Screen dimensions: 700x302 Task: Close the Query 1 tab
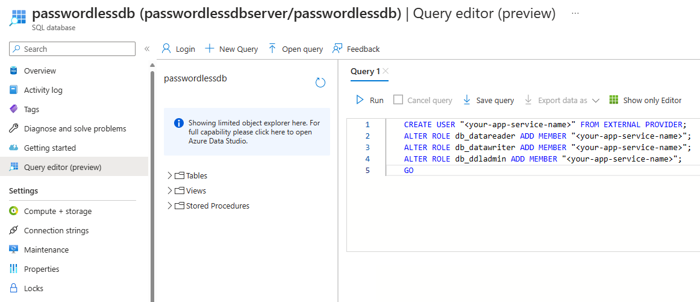click(386, 71)
